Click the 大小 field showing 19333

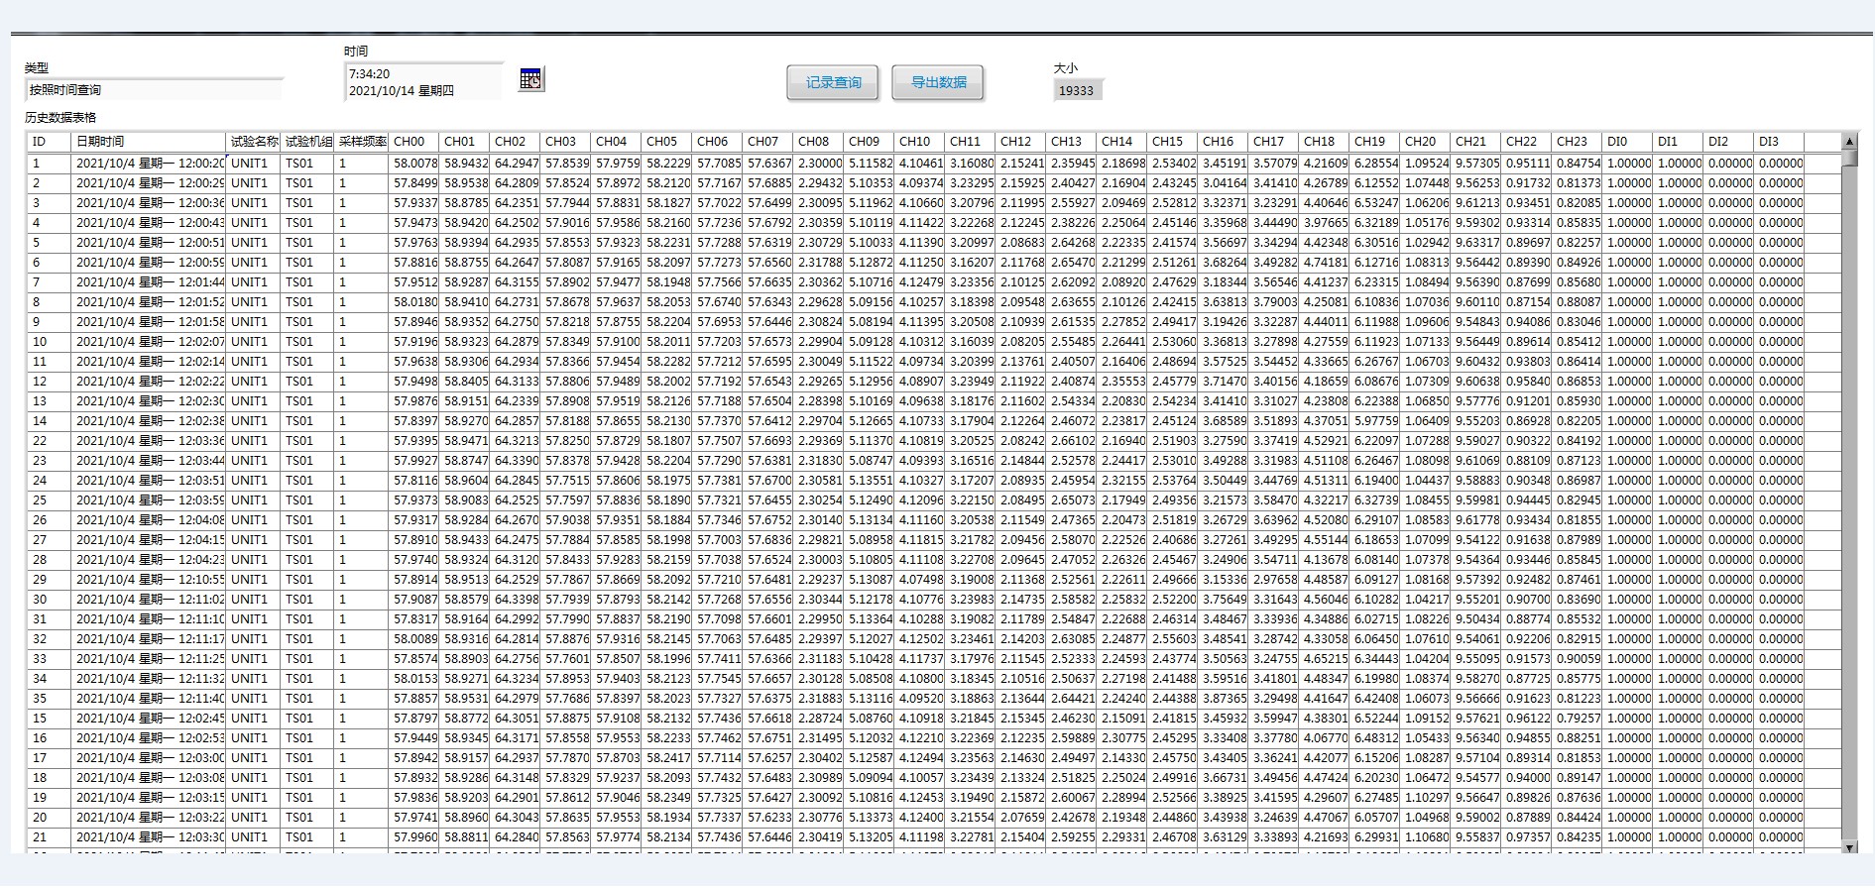1078,90
